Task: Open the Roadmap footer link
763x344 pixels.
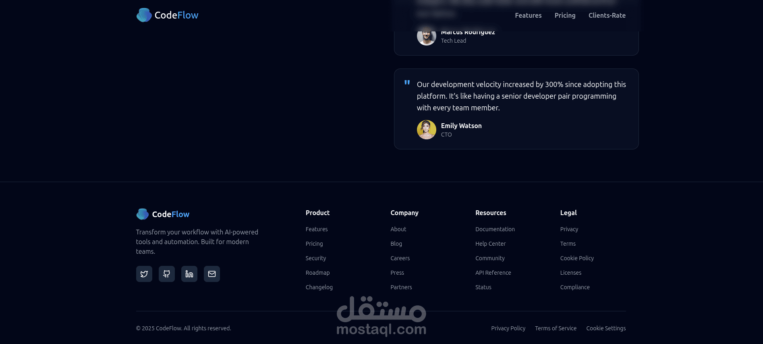Action: 317,273
